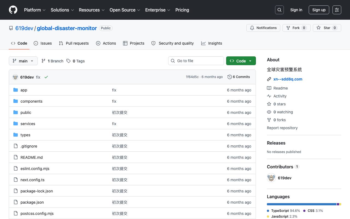Click the next.config.ts file icon

tap(16, 180)
